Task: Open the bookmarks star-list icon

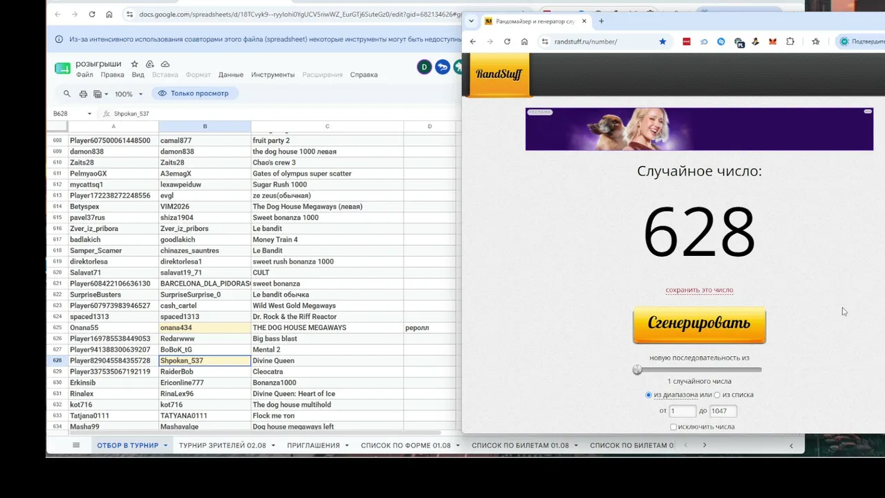Action: click(x=816, y=41)
